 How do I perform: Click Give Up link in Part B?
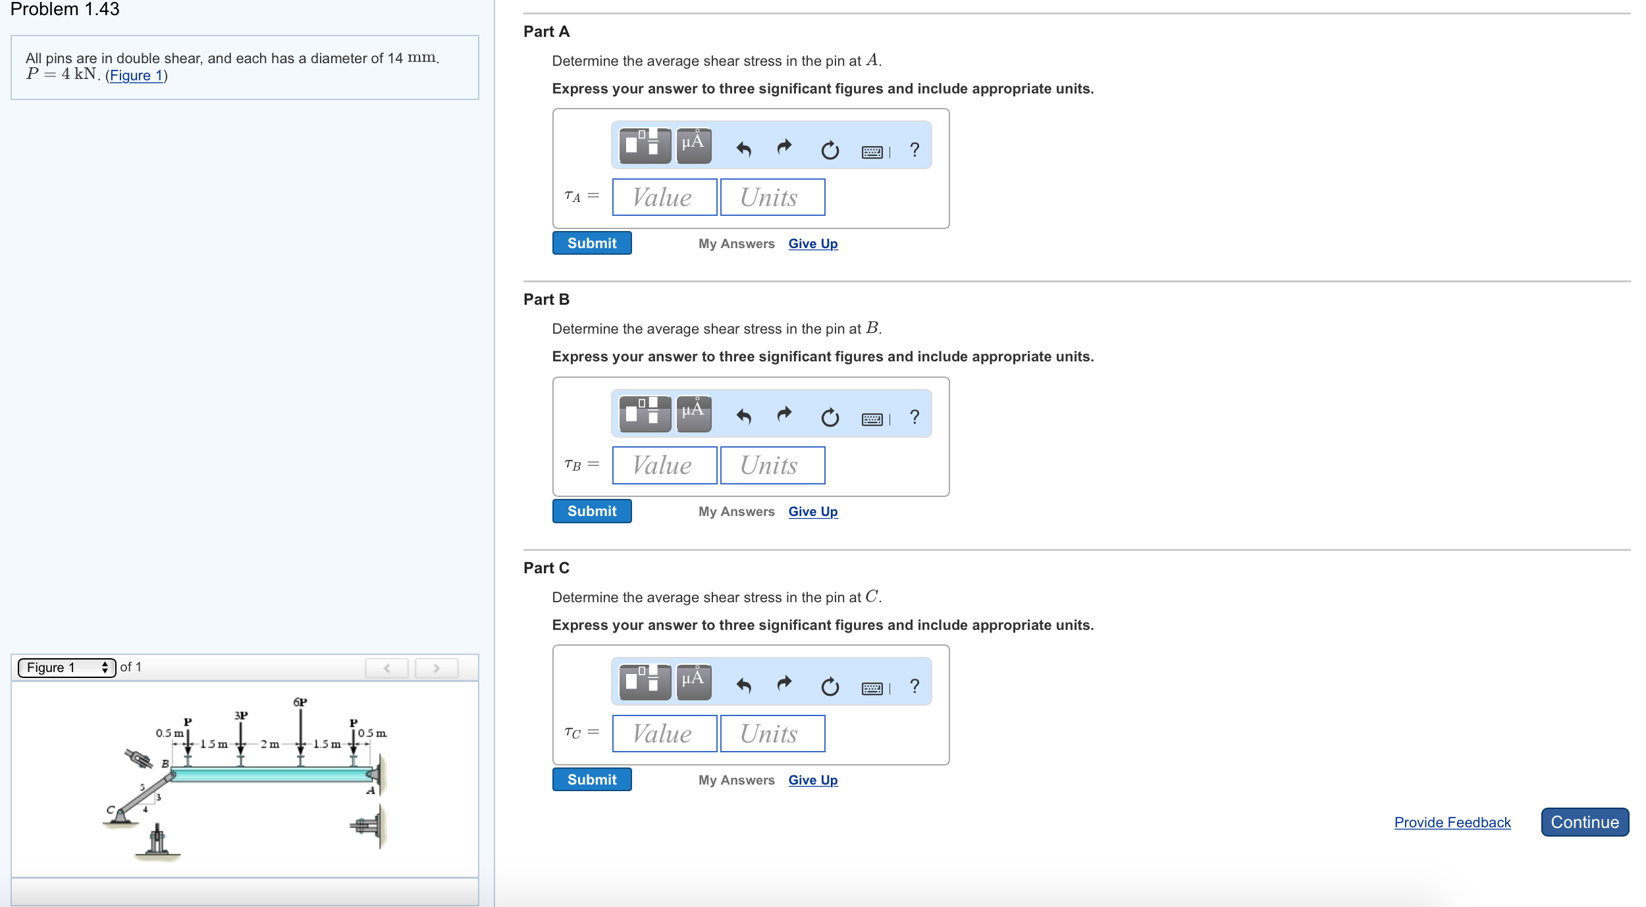pyautogui.click(x=812, y=511)
